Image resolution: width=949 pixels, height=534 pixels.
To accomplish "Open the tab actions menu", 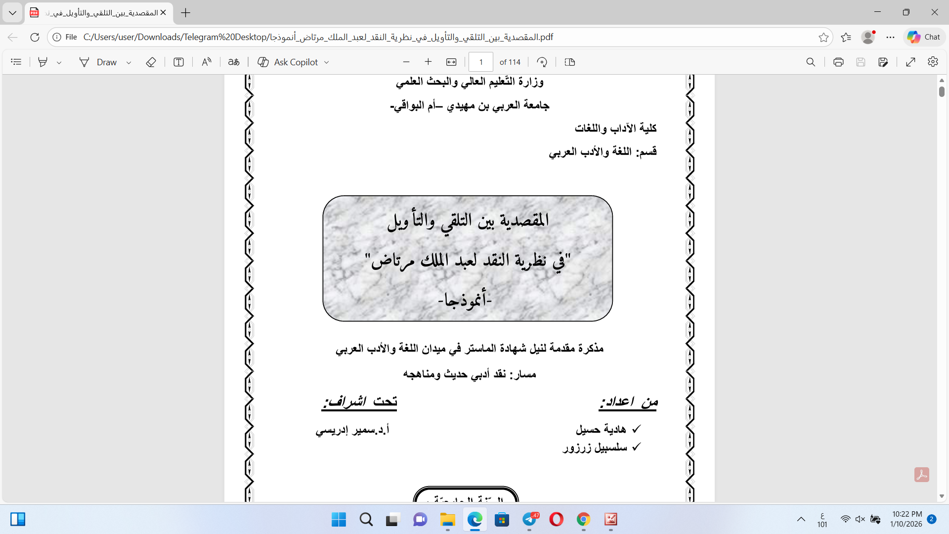I will [12, 13].
